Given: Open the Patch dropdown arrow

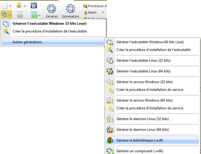Looking at the screenshot, I should (x=103, y=12).
